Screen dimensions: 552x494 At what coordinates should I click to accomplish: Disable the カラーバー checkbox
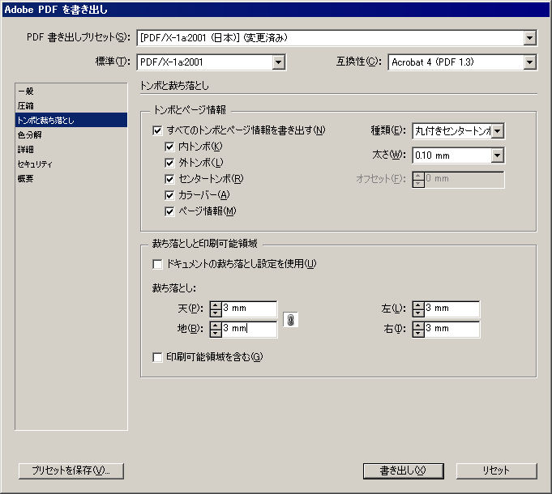tap(170, 195)
